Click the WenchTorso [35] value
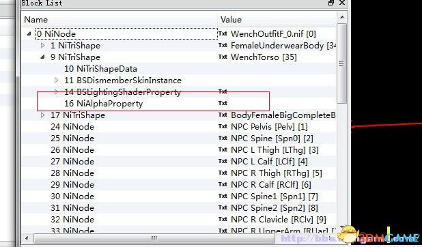 [x=264, y=57]
